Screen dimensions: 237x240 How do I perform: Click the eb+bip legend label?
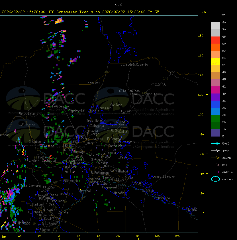tap(227, 172)
